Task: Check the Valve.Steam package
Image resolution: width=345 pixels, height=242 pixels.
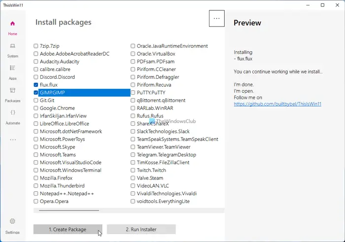Action: [133, 178]
